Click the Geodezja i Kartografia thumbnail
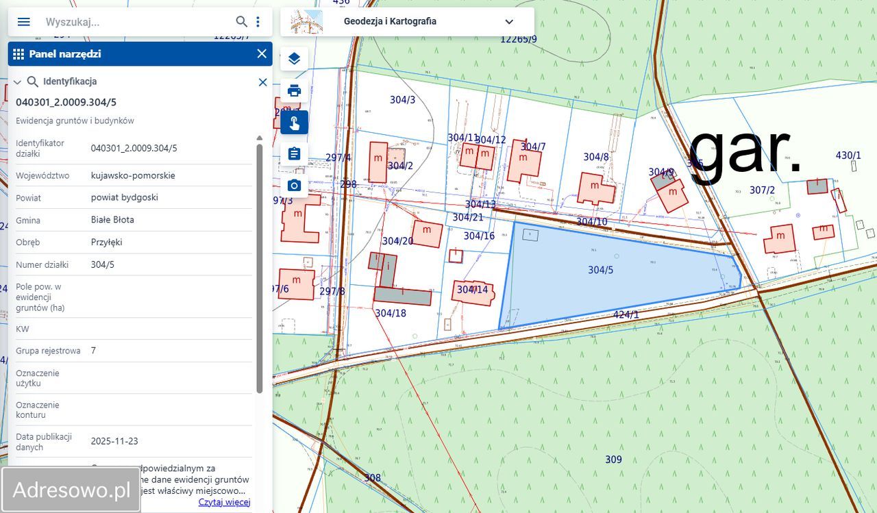Screen dimensions: 877x513 point(306,21)
